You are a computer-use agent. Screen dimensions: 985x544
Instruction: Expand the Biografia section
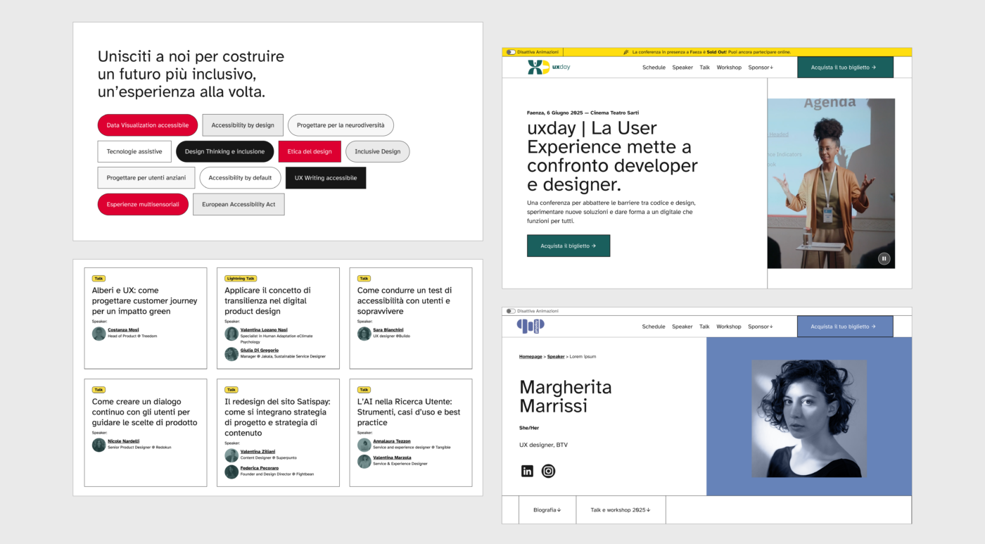click(547, 510)
